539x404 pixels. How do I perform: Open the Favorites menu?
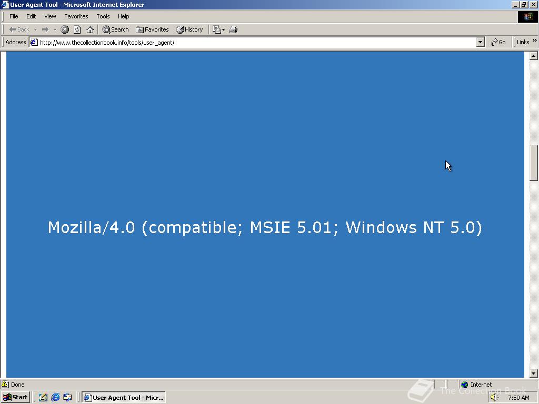[x=76, y=16]
